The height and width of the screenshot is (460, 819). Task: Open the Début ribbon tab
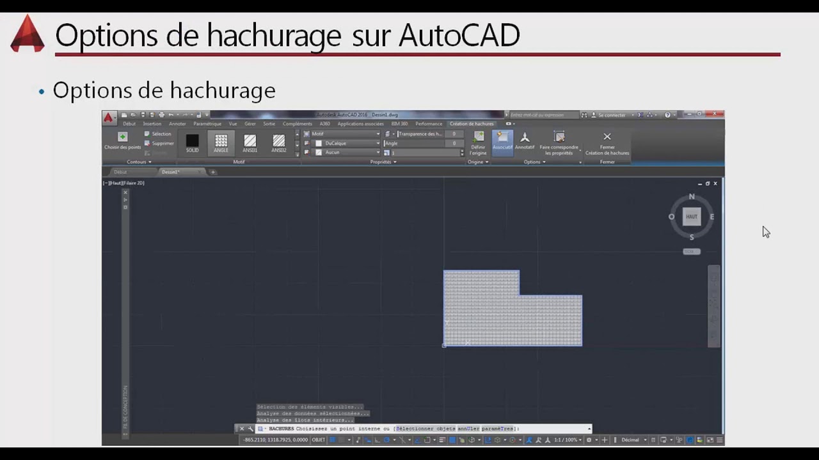point(129,124)
